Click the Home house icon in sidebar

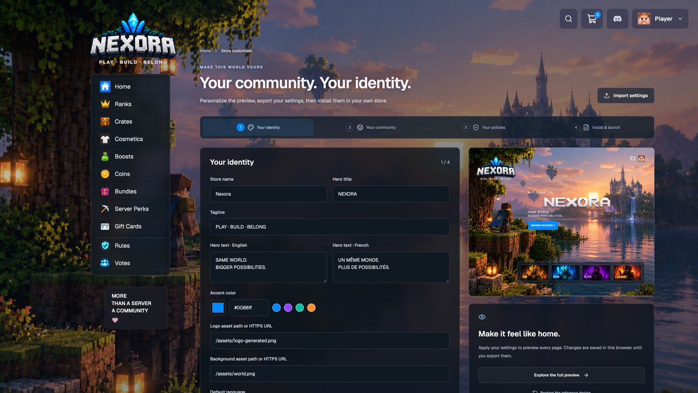click(105, 86)
